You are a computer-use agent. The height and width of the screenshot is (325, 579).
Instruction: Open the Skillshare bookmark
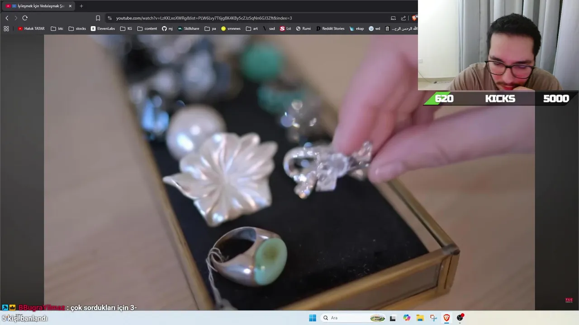coord(189,28)
